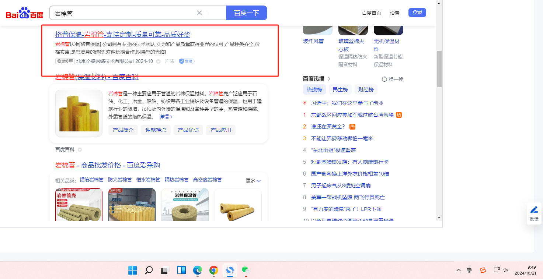Screen dimensions: 543x279
Task: Click the 百度一下 search button
Action: [247, 13]
